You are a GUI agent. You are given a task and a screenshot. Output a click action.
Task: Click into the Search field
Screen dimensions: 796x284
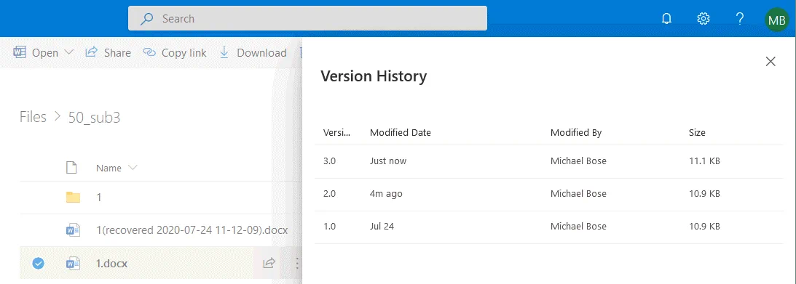(307, 19)
